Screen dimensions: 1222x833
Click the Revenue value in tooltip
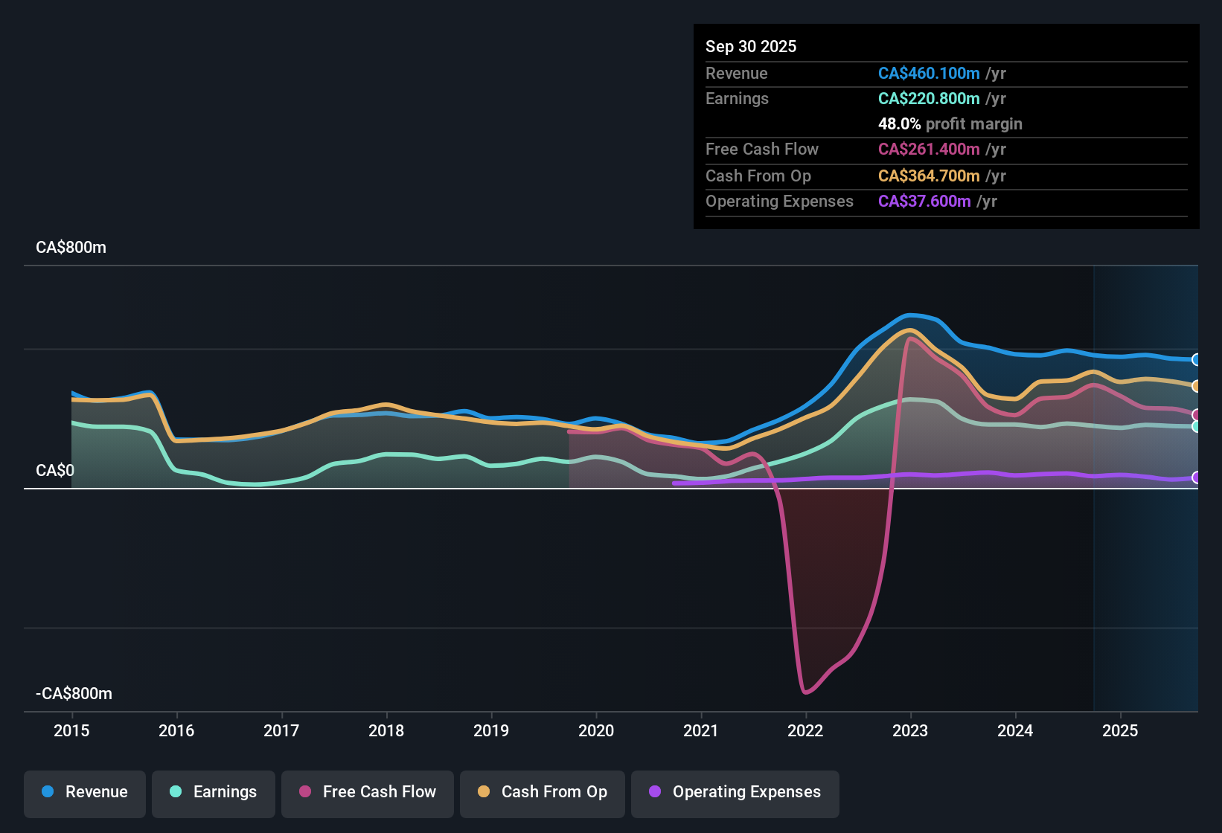(929, 74)
